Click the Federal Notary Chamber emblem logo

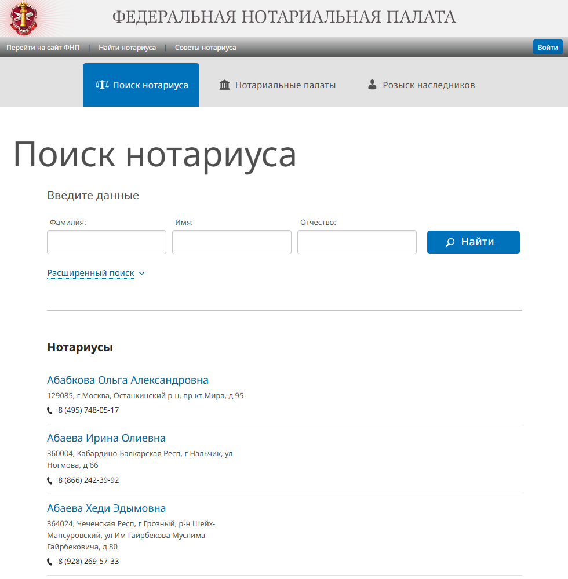pos(24,18)
